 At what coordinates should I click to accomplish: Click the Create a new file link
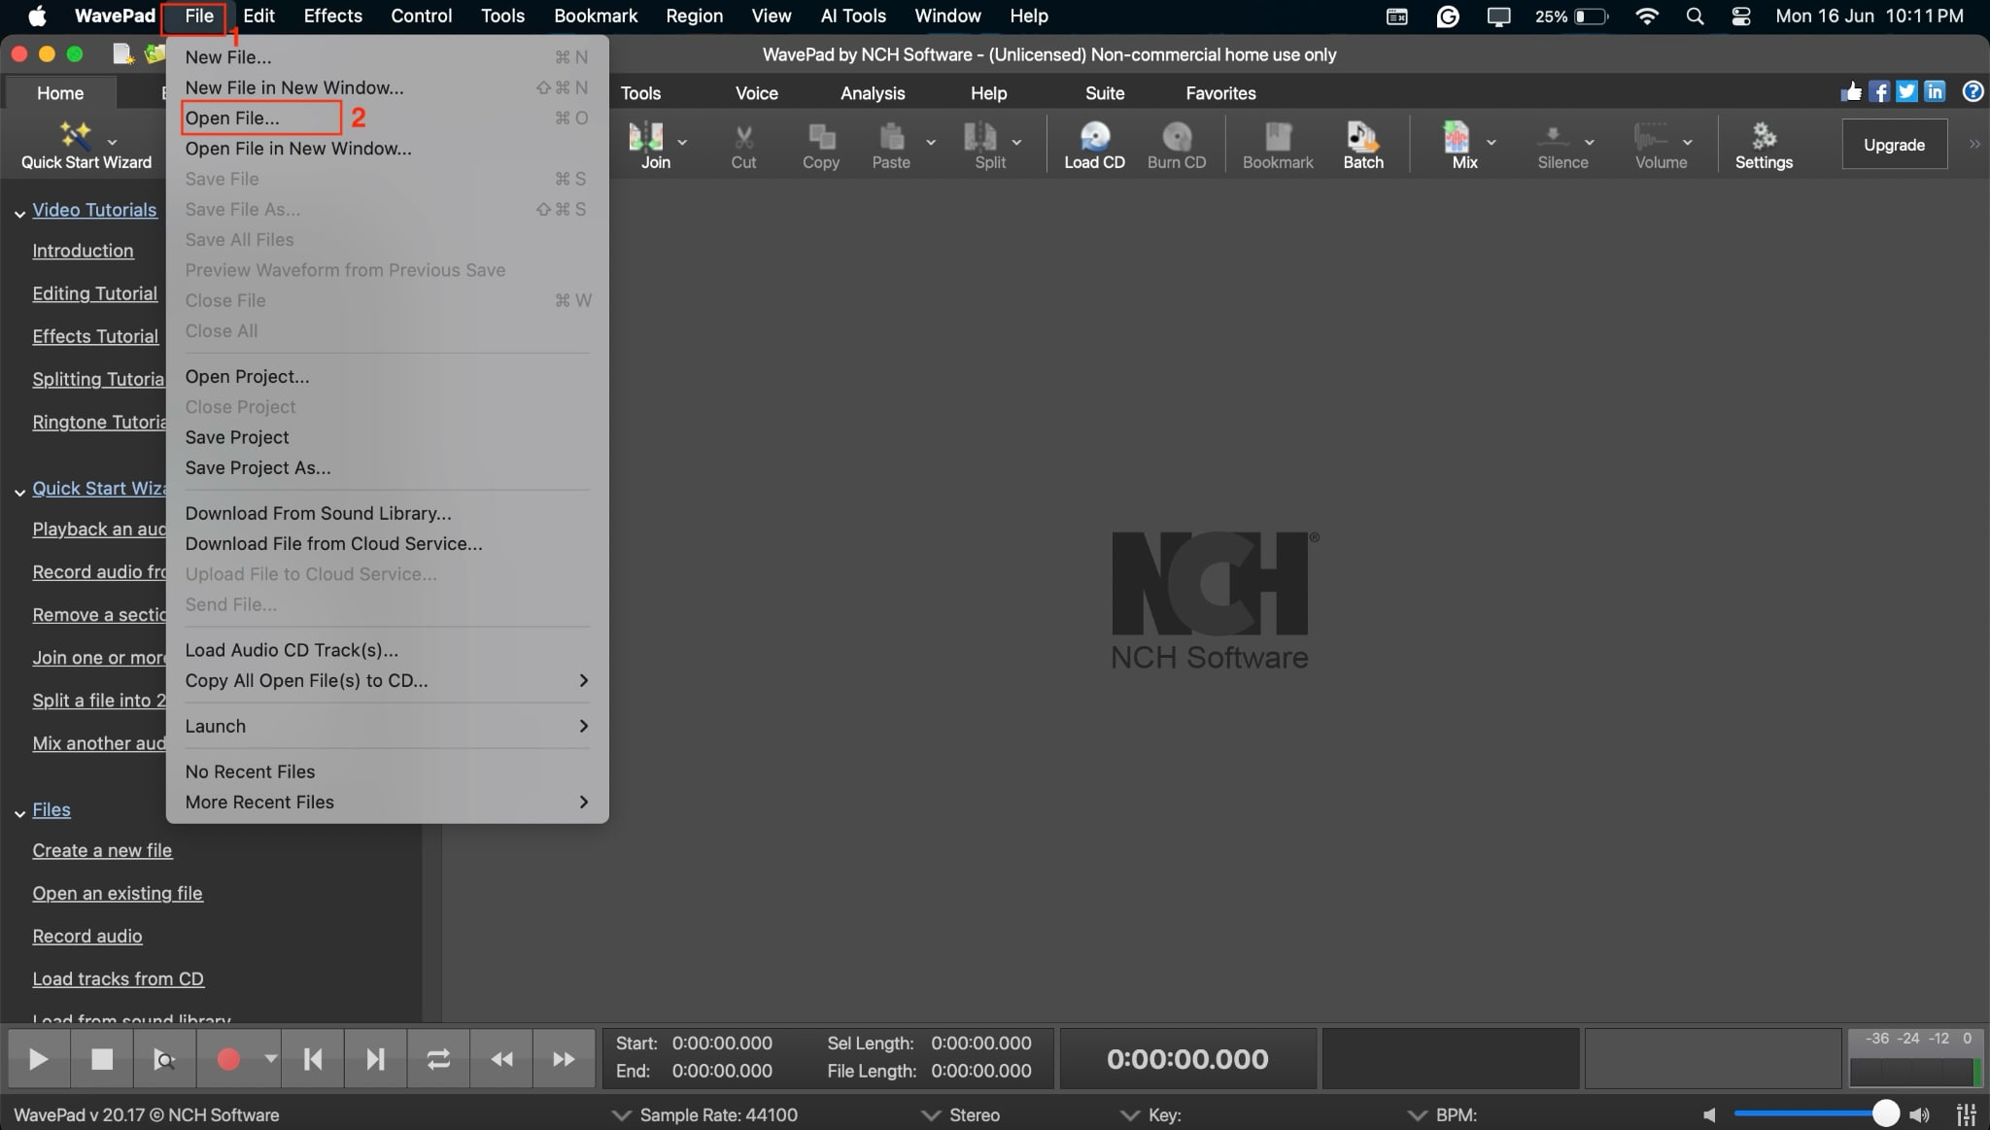point(102,850)
